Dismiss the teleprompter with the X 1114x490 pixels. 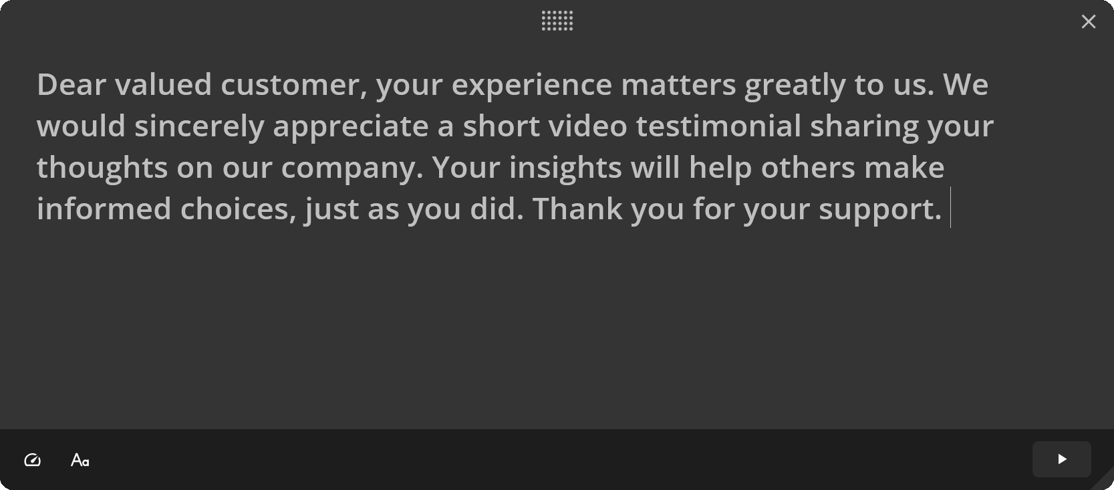point(1089,21)
